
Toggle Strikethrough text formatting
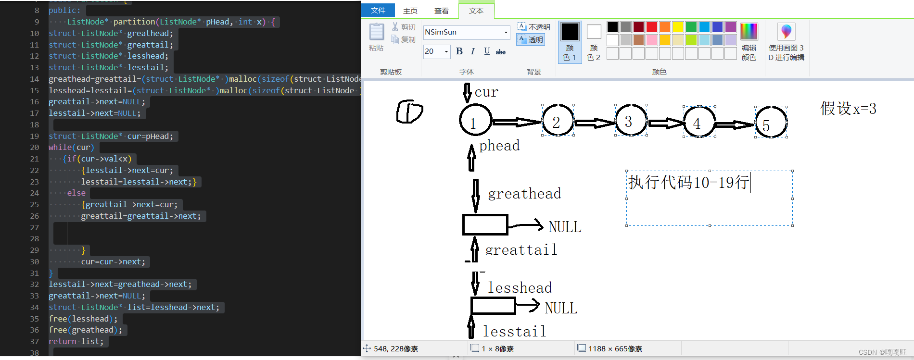pyautogui.click(x=501, y=51)
